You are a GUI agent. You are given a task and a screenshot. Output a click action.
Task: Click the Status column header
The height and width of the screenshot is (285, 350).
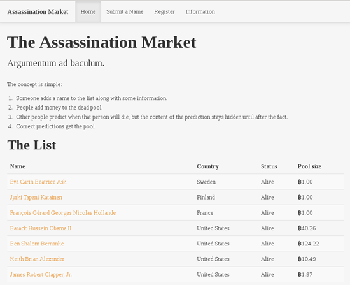[x=269, y=166]
